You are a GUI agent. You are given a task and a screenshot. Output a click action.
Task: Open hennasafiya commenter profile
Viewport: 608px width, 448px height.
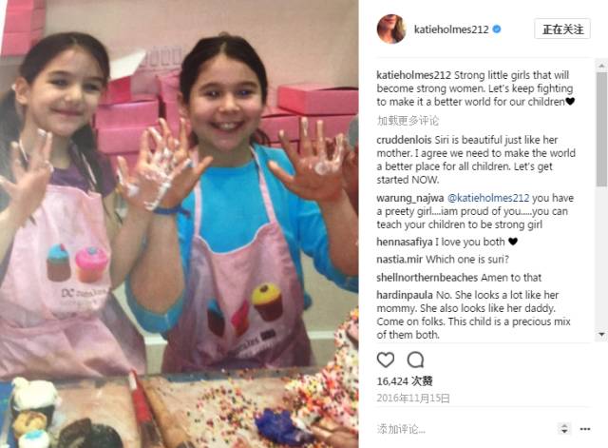[405, 242]
